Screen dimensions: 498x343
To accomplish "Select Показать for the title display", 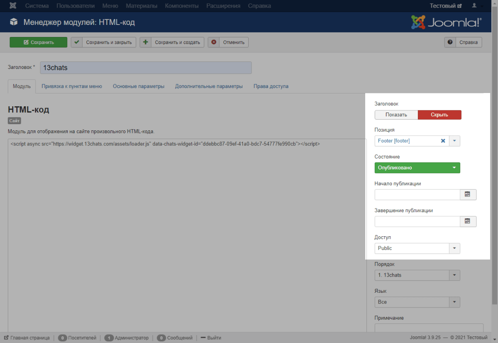I will (x=396, y=115).
